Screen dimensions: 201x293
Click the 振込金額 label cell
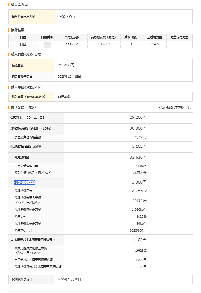(18, 65)
